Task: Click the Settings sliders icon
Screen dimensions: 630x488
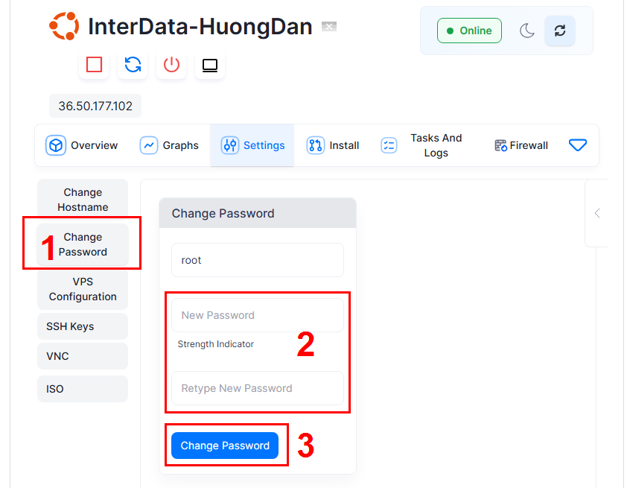Action: coord(230,145)
